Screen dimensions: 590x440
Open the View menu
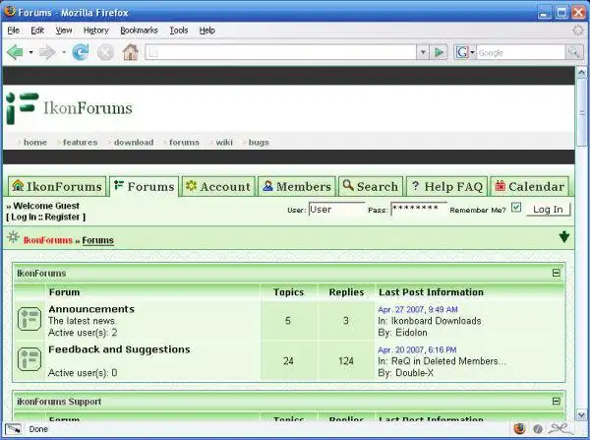64,31
